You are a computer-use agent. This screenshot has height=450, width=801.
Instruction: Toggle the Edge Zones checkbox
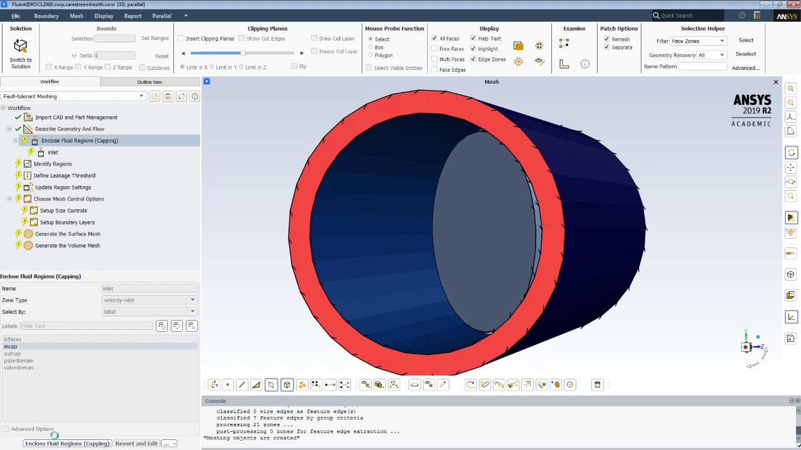pyautogui.click(x=473, y=59)
